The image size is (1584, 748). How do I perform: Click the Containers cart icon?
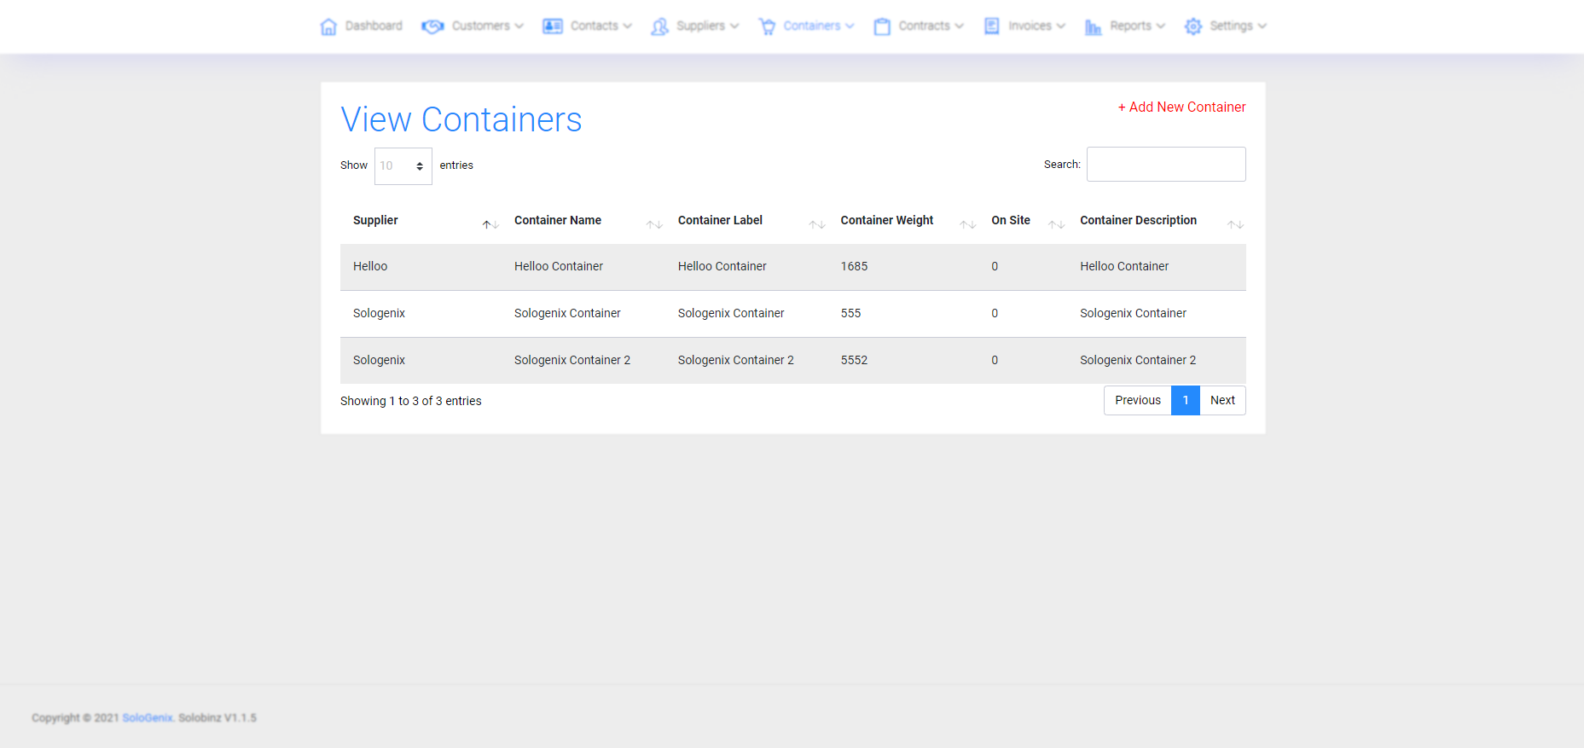767,26
